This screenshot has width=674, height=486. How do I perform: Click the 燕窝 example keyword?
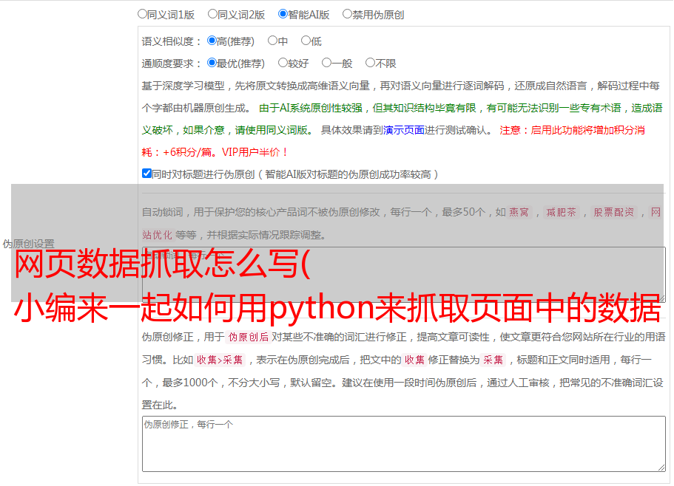519,212
